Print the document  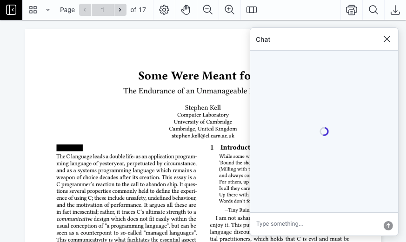pos(352,10)
